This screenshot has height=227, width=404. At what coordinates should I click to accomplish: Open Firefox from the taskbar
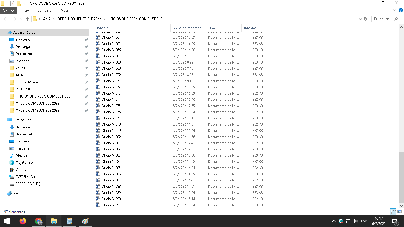coord(23,221)
